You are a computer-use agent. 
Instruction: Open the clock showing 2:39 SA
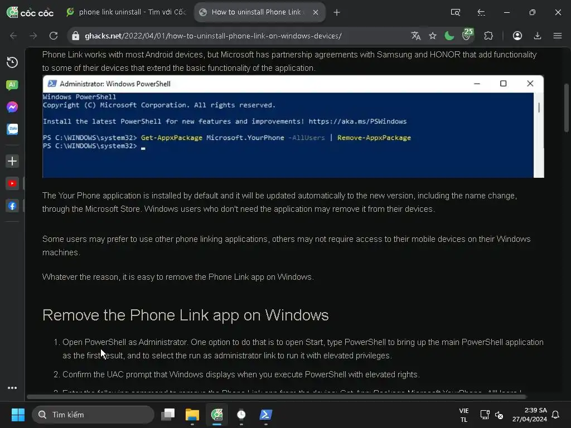(530, 415)
